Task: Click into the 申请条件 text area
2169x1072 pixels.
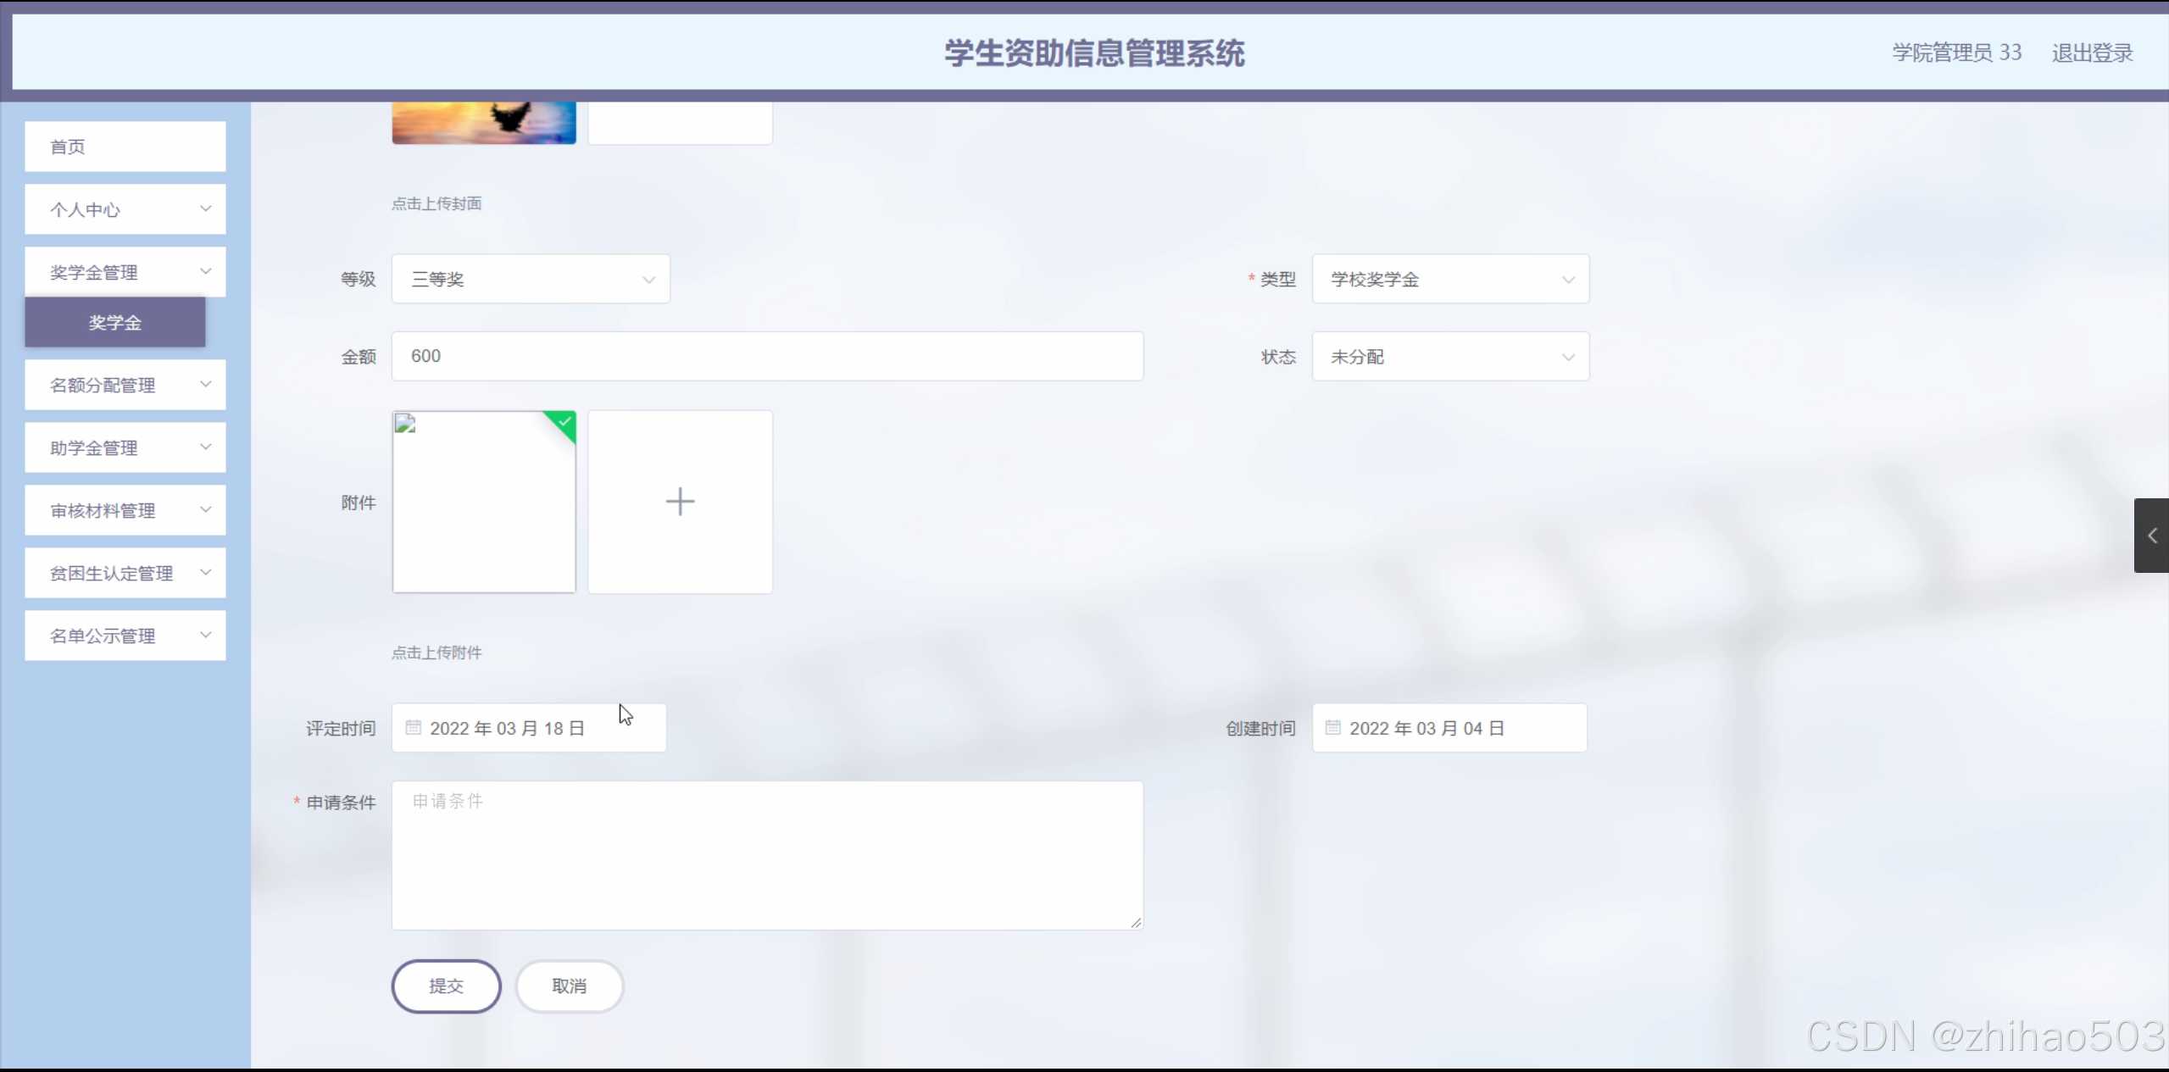Action: 766,855
